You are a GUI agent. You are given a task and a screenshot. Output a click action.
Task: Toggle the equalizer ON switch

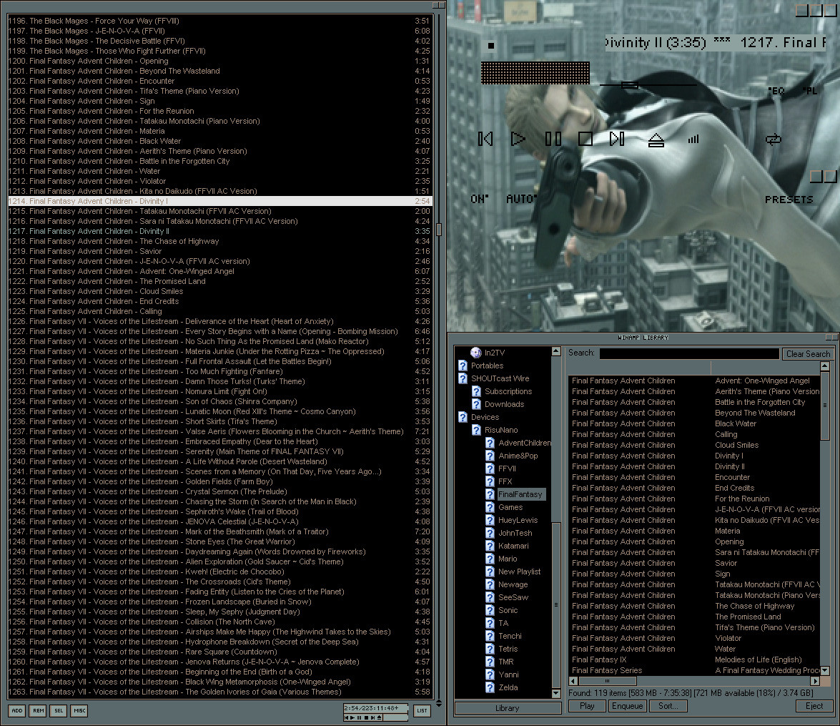pos(479,199)
